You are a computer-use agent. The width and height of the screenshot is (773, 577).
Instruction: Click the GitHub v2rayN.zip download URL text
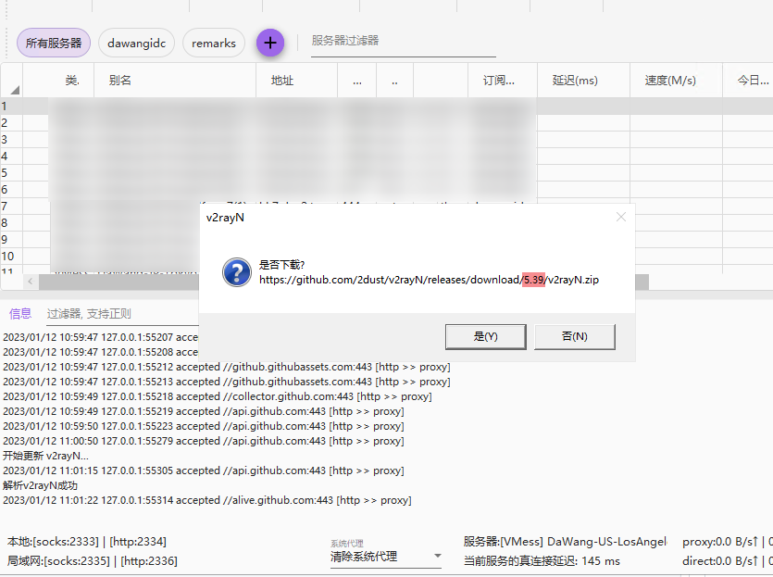point(429,280)
